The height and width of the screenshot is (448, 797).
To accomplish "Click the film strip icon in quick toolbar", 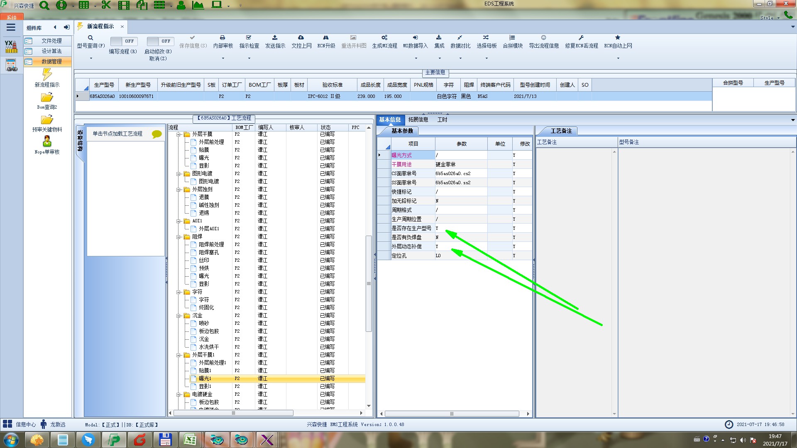I will pos(124,5).
